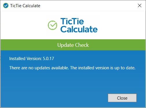The width and height of the screenshot is (146, 108).
Task: Close the dialog with the X button
Action: 140,5
